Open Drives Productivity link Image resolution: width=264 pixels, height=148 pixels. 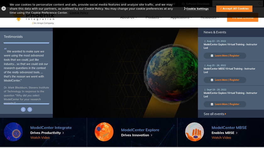47,133
